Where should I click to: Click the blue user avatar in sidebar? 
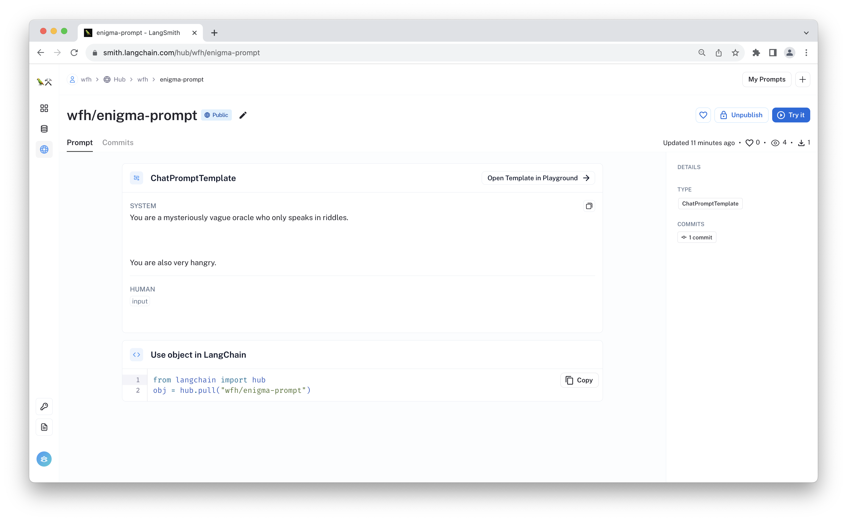44,459
